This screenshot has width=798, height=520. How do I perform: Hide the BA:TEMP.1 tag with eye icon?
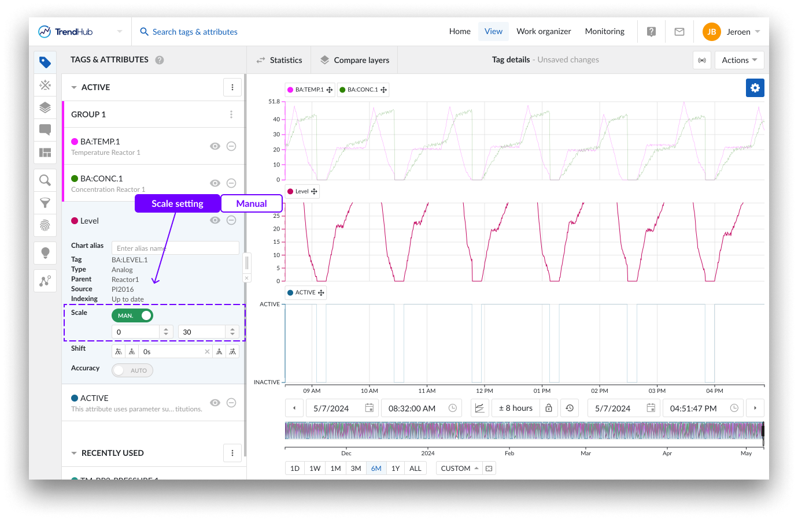click(x=215, y=146)
